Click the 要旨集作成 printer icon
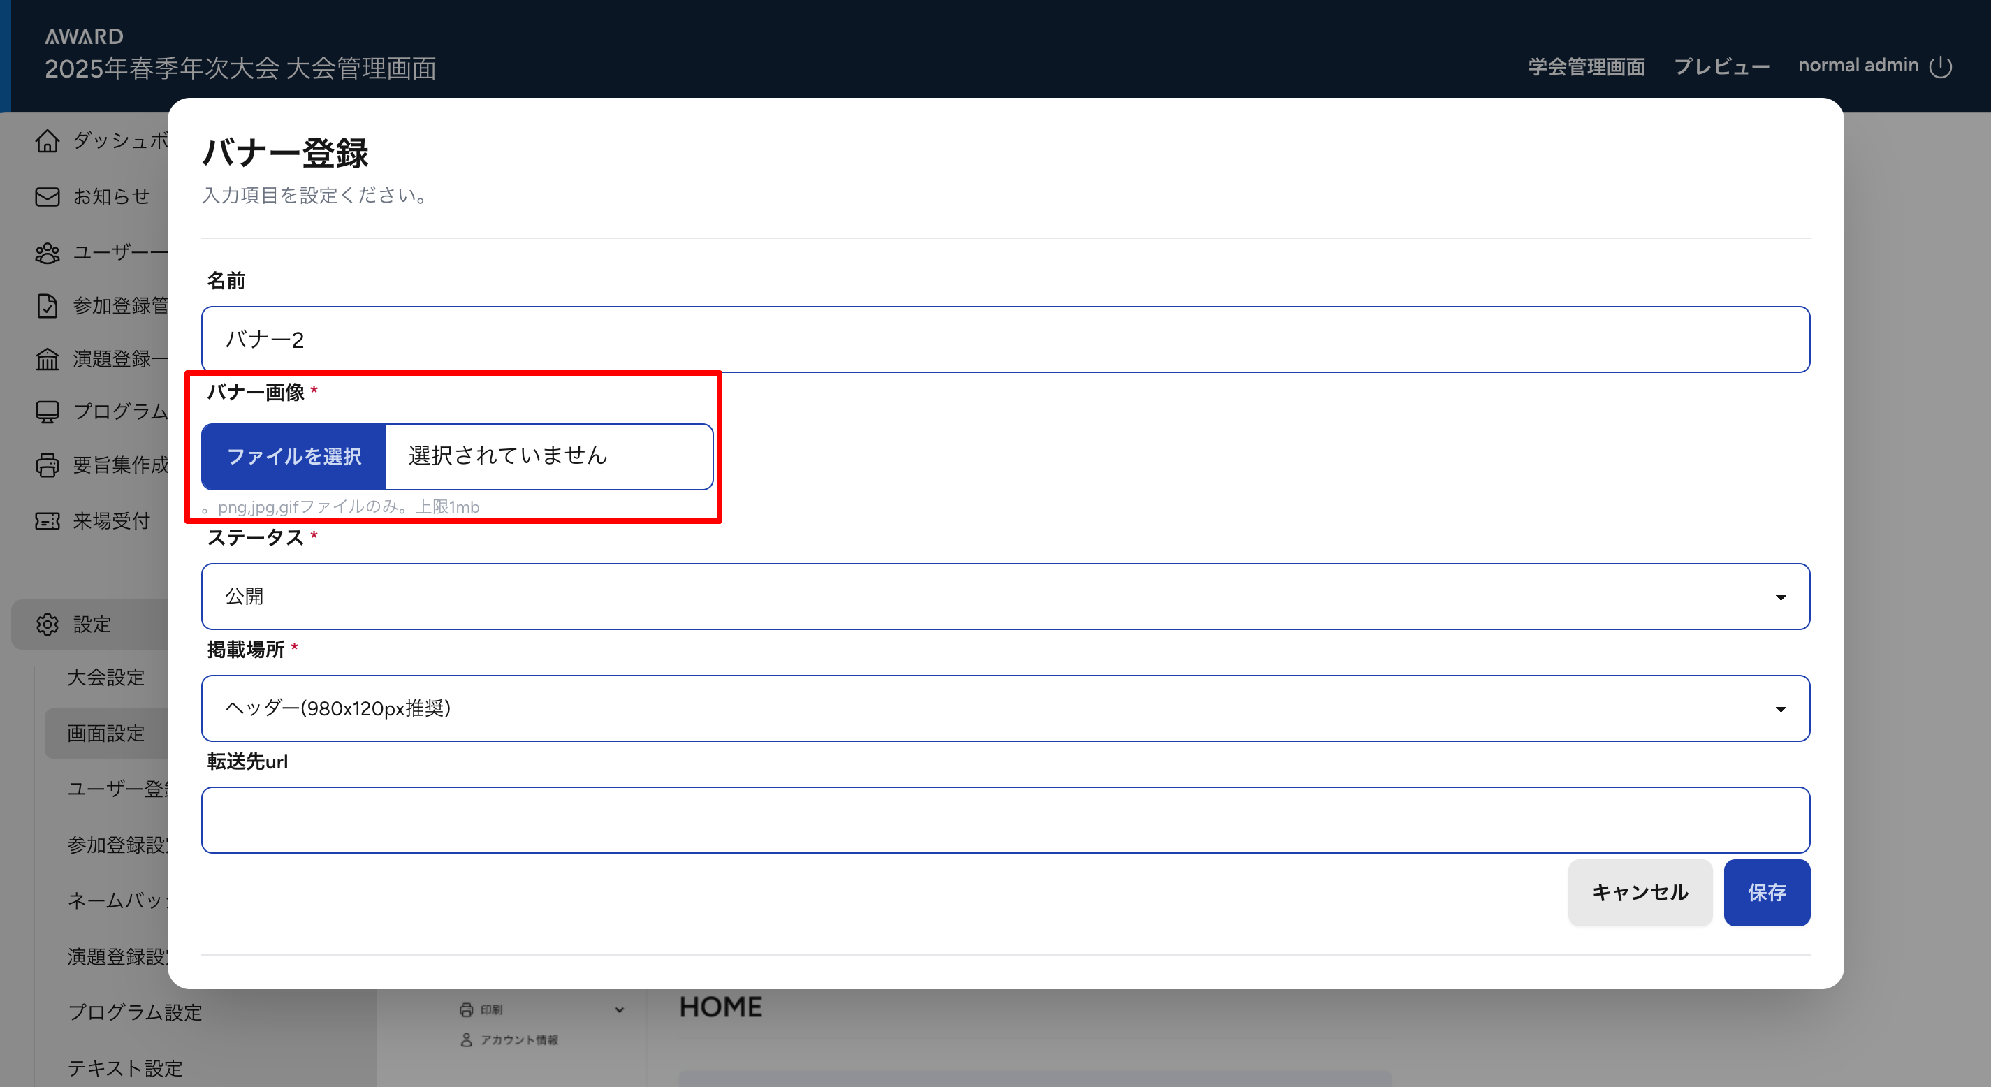This screenshot has height=1087, width=1991. point(47,465)
